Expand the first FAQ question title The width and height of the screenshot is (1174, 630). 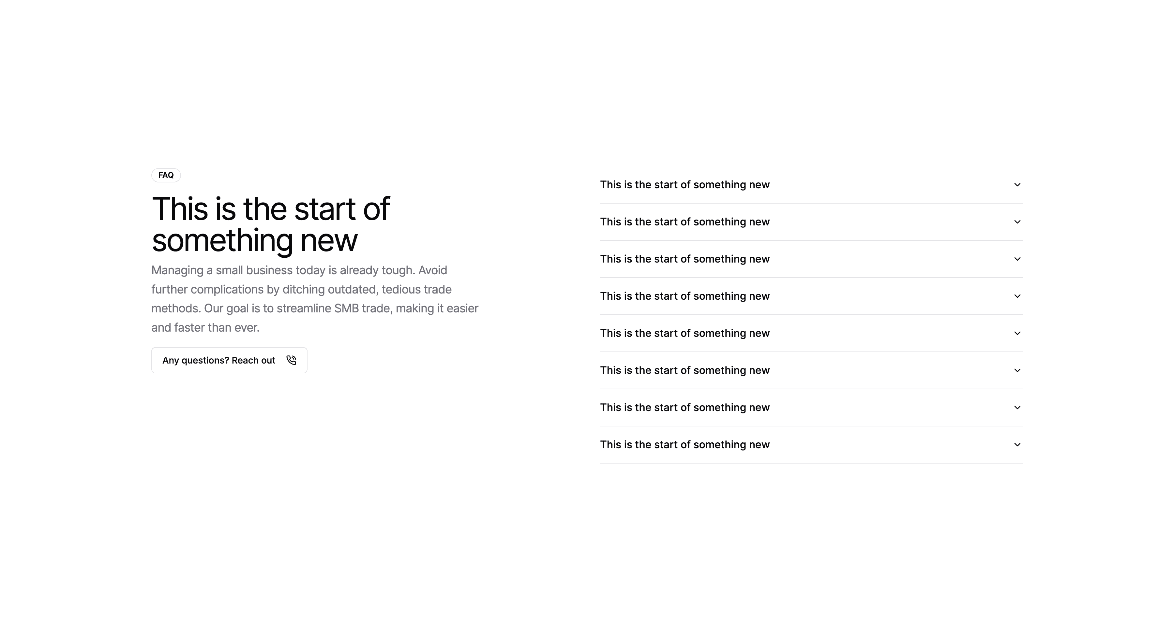tap(685, 185)
